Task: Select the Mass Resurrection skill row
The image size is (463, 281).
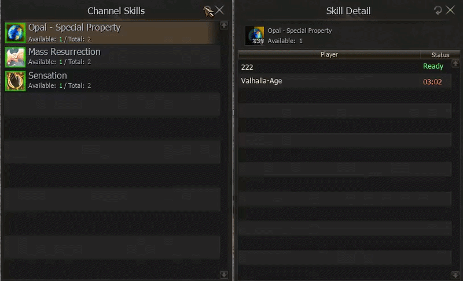Action: pyautogui.click(x=112, y=57)
